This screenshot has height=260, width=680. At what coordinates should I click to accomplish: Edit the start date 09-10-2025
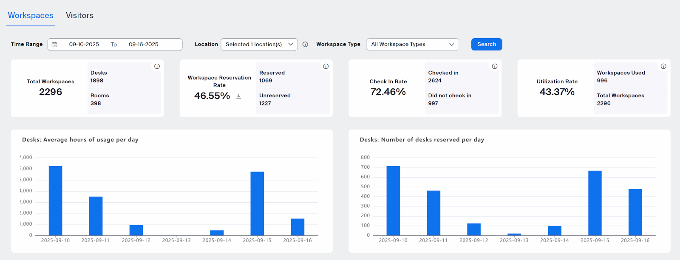tap(84, 44)
